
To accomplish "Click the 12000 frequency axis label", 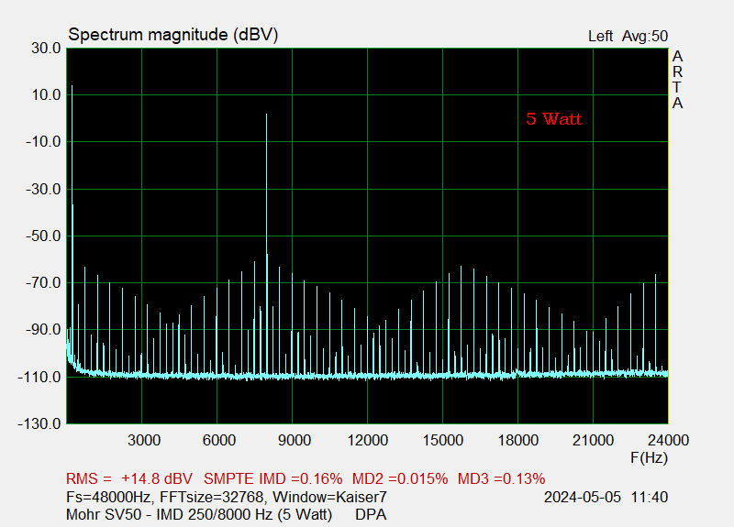I will click(x=368, y=440).
